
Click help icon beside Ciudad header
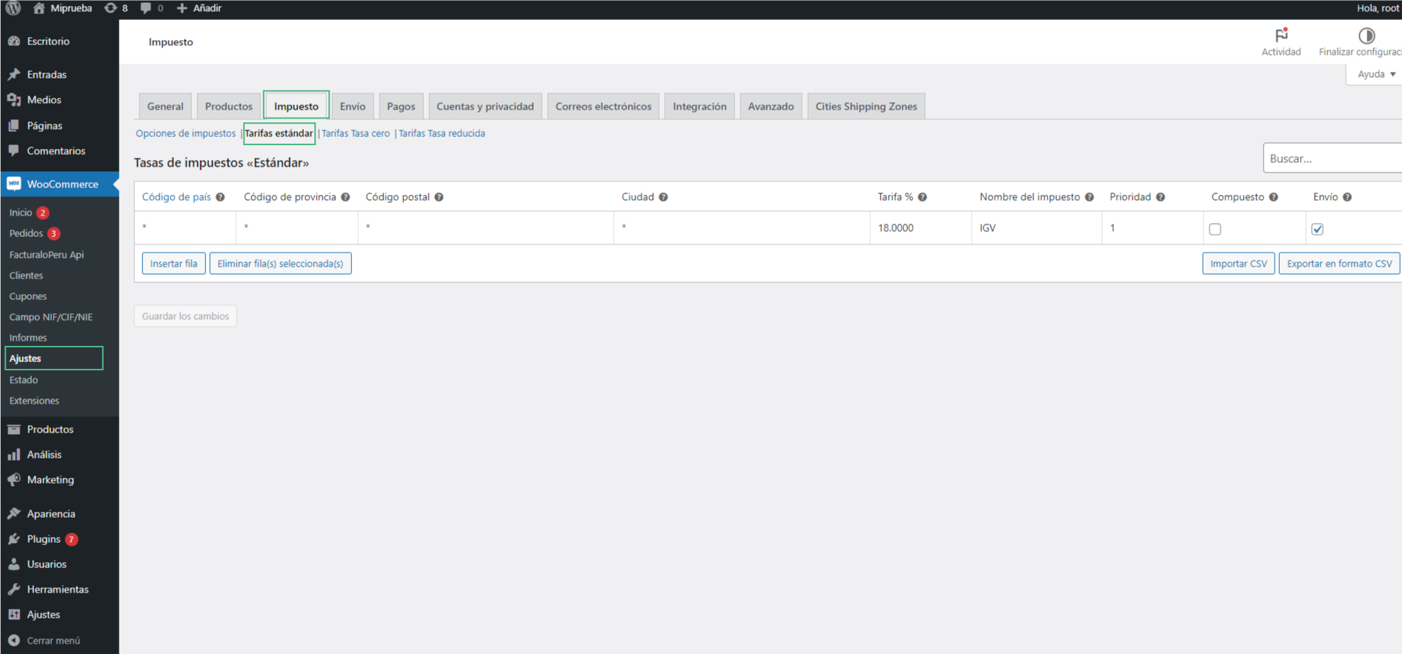coord(663,197)
